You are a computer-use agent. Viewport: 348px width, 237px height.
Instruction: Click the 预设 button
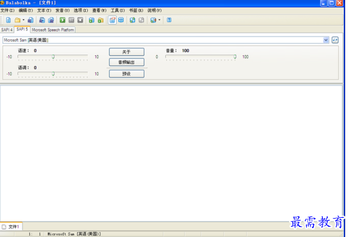(x=126, y=74)
